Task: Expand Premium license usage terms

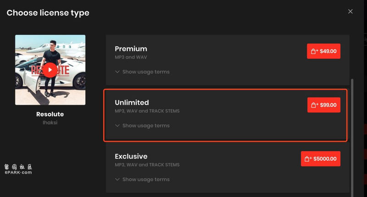Action: click(142, 72)
